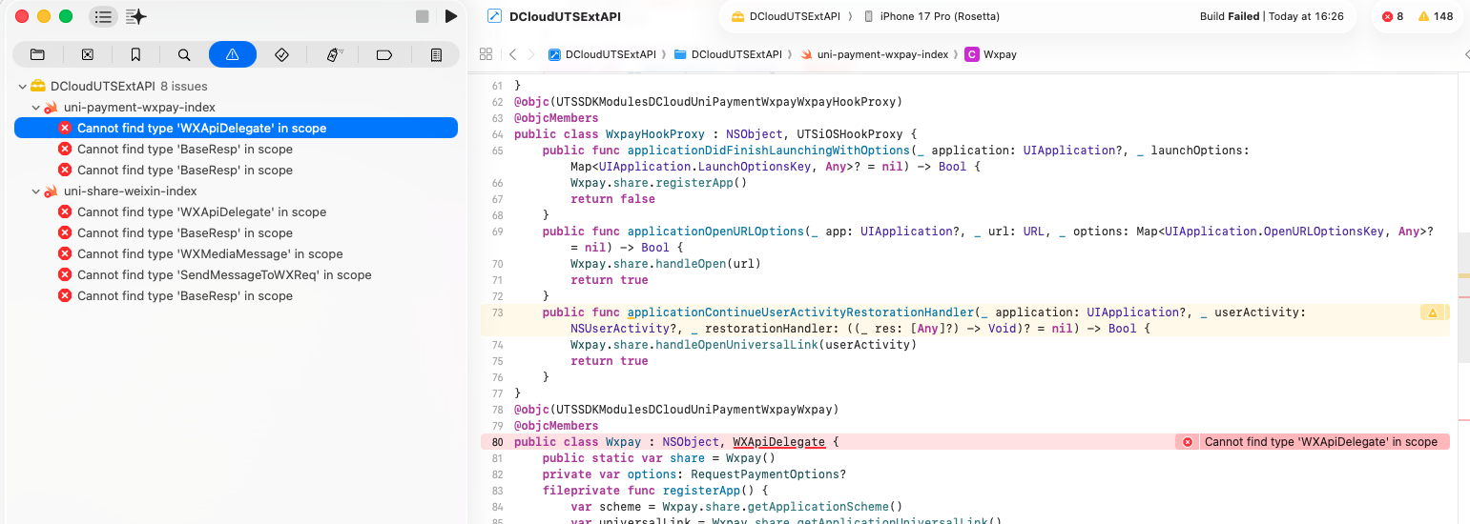The image size is (1470, 524).
Task: Click line number 64 in gutter
Action: 497,134
